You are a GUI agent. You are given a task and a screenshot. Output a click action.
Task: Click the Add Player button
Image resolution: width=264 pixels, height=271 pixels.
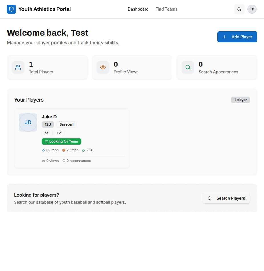click(237, 37)
